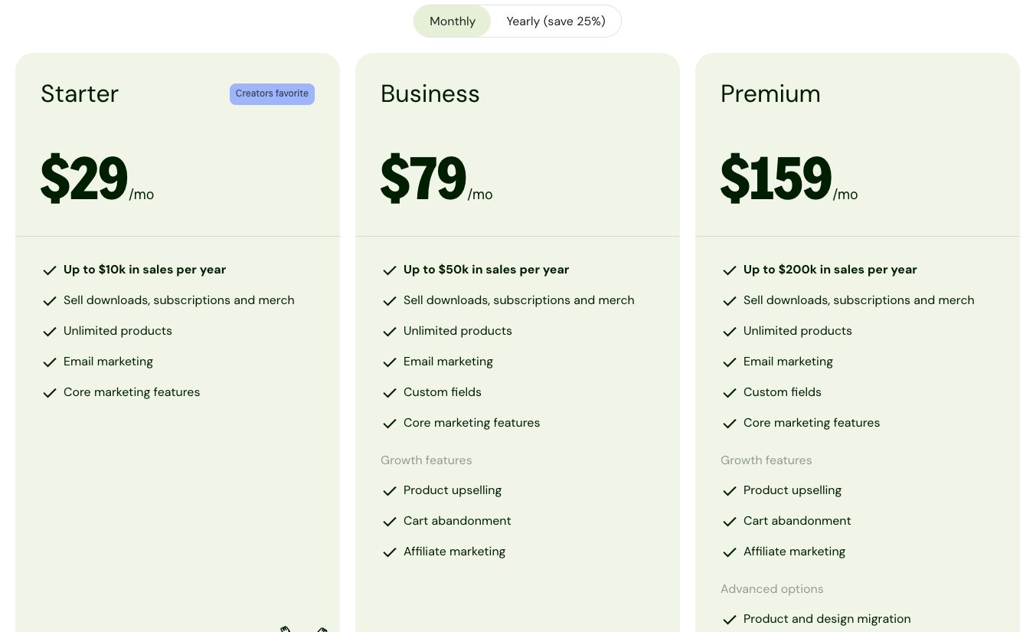
Task: Click the checkmark next to Premium's "Cart abandonment"
Action: [x=730, y=522]
